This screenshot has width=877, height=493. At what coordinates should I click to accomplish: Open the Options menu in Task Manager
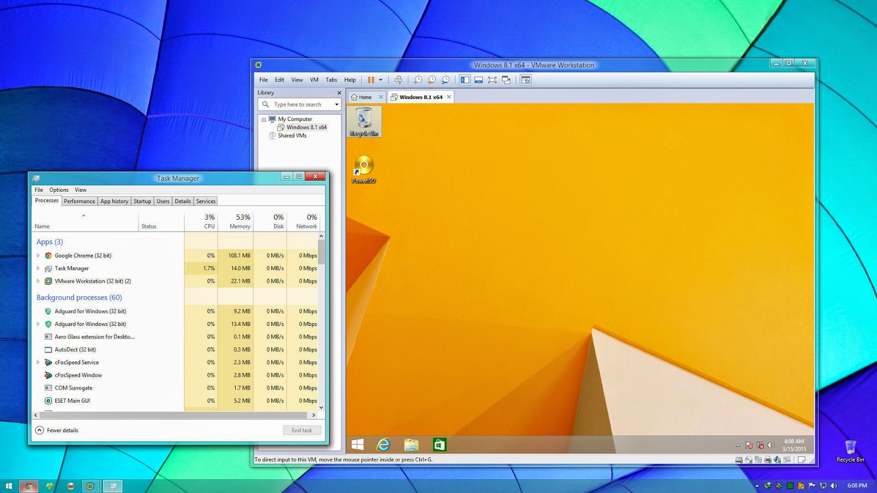point(59,190)
